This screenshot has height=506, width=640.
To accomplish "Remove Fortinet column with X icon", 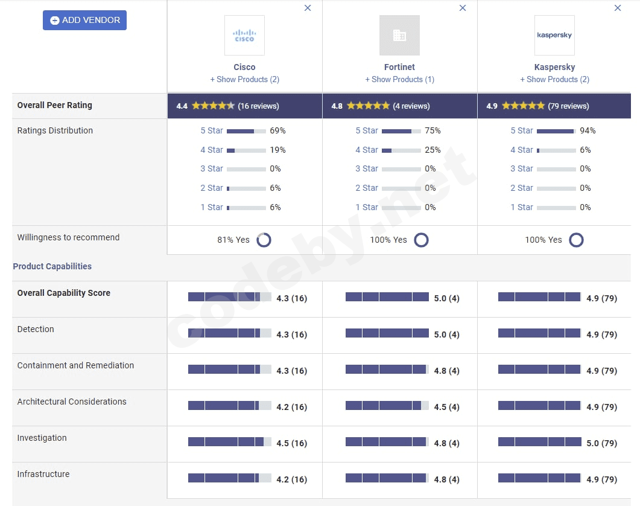I will point(463,8).
